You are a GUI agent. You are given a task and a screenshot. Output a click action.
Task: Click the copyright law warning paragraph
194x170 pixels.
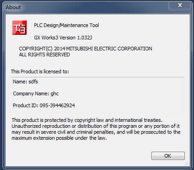coord(96,129)
